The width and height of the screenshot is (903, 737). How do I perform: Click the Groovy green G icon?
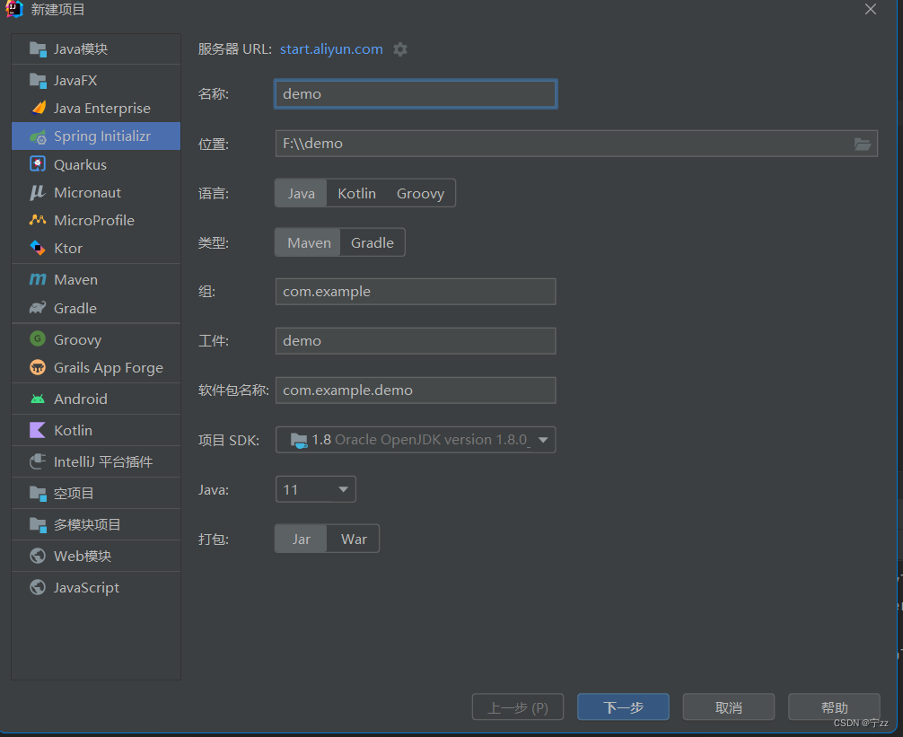click(38, 339)
